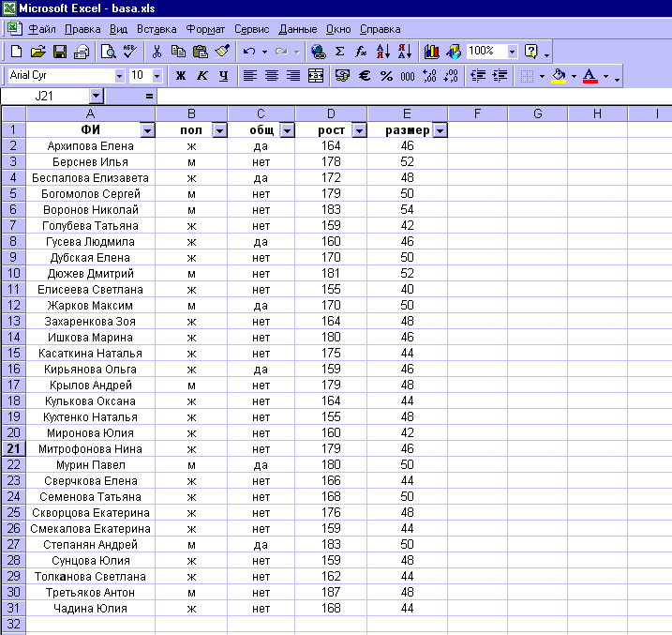Cut selection with scissors icon
Viewport: 672px width, 635px height.
tap(157, 52)
